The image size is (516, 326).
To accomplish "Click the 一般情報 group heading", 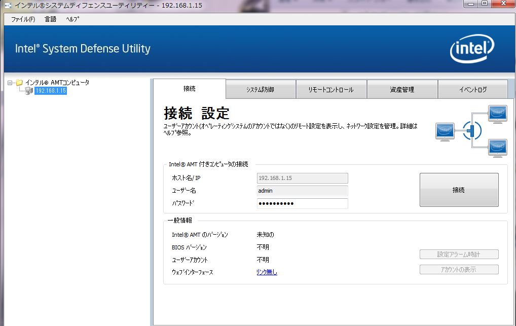I will click(x=180, y=221).
